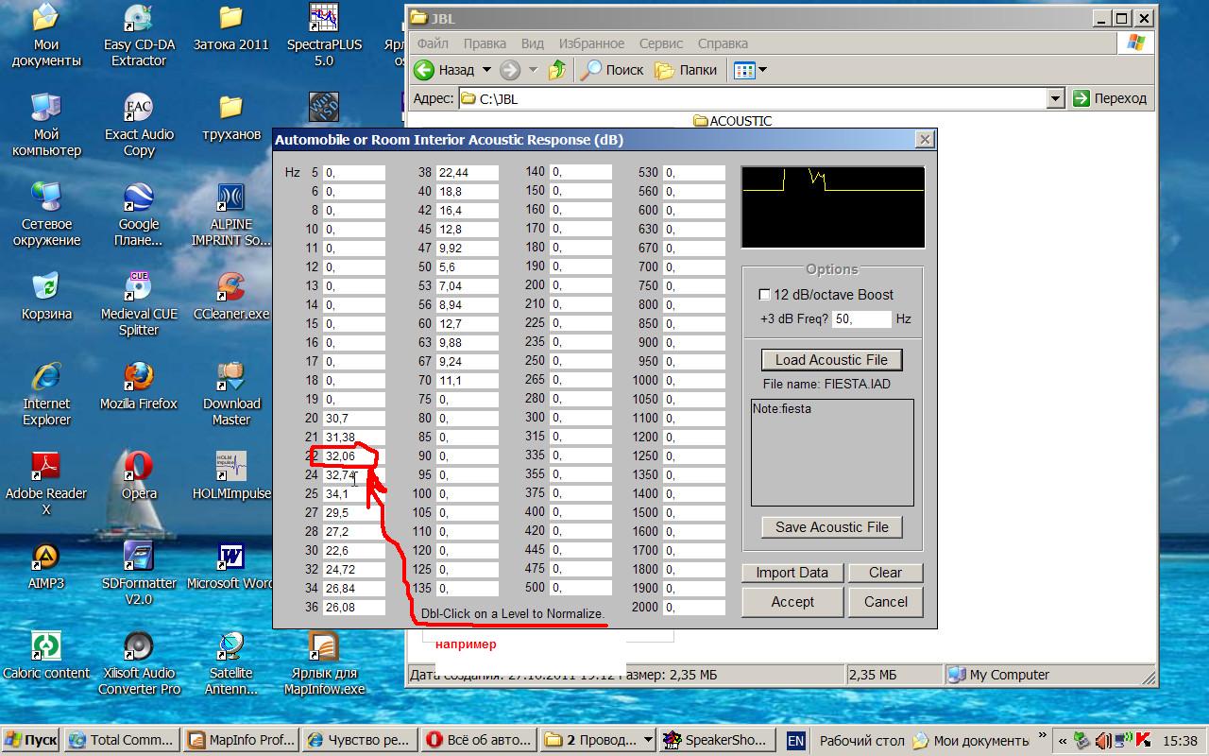Image resolution: width=1209 pixels, height=756 pixels.
Task: Launch Mozilla Firefox from desktop
Action: click(139, 377)
